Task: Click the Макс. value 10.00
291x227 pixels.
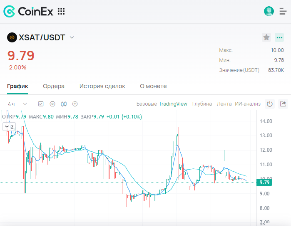Action: coord(277,50)
